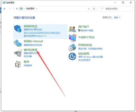Click the Hardware and Sound printer icon

pos(18,53)
